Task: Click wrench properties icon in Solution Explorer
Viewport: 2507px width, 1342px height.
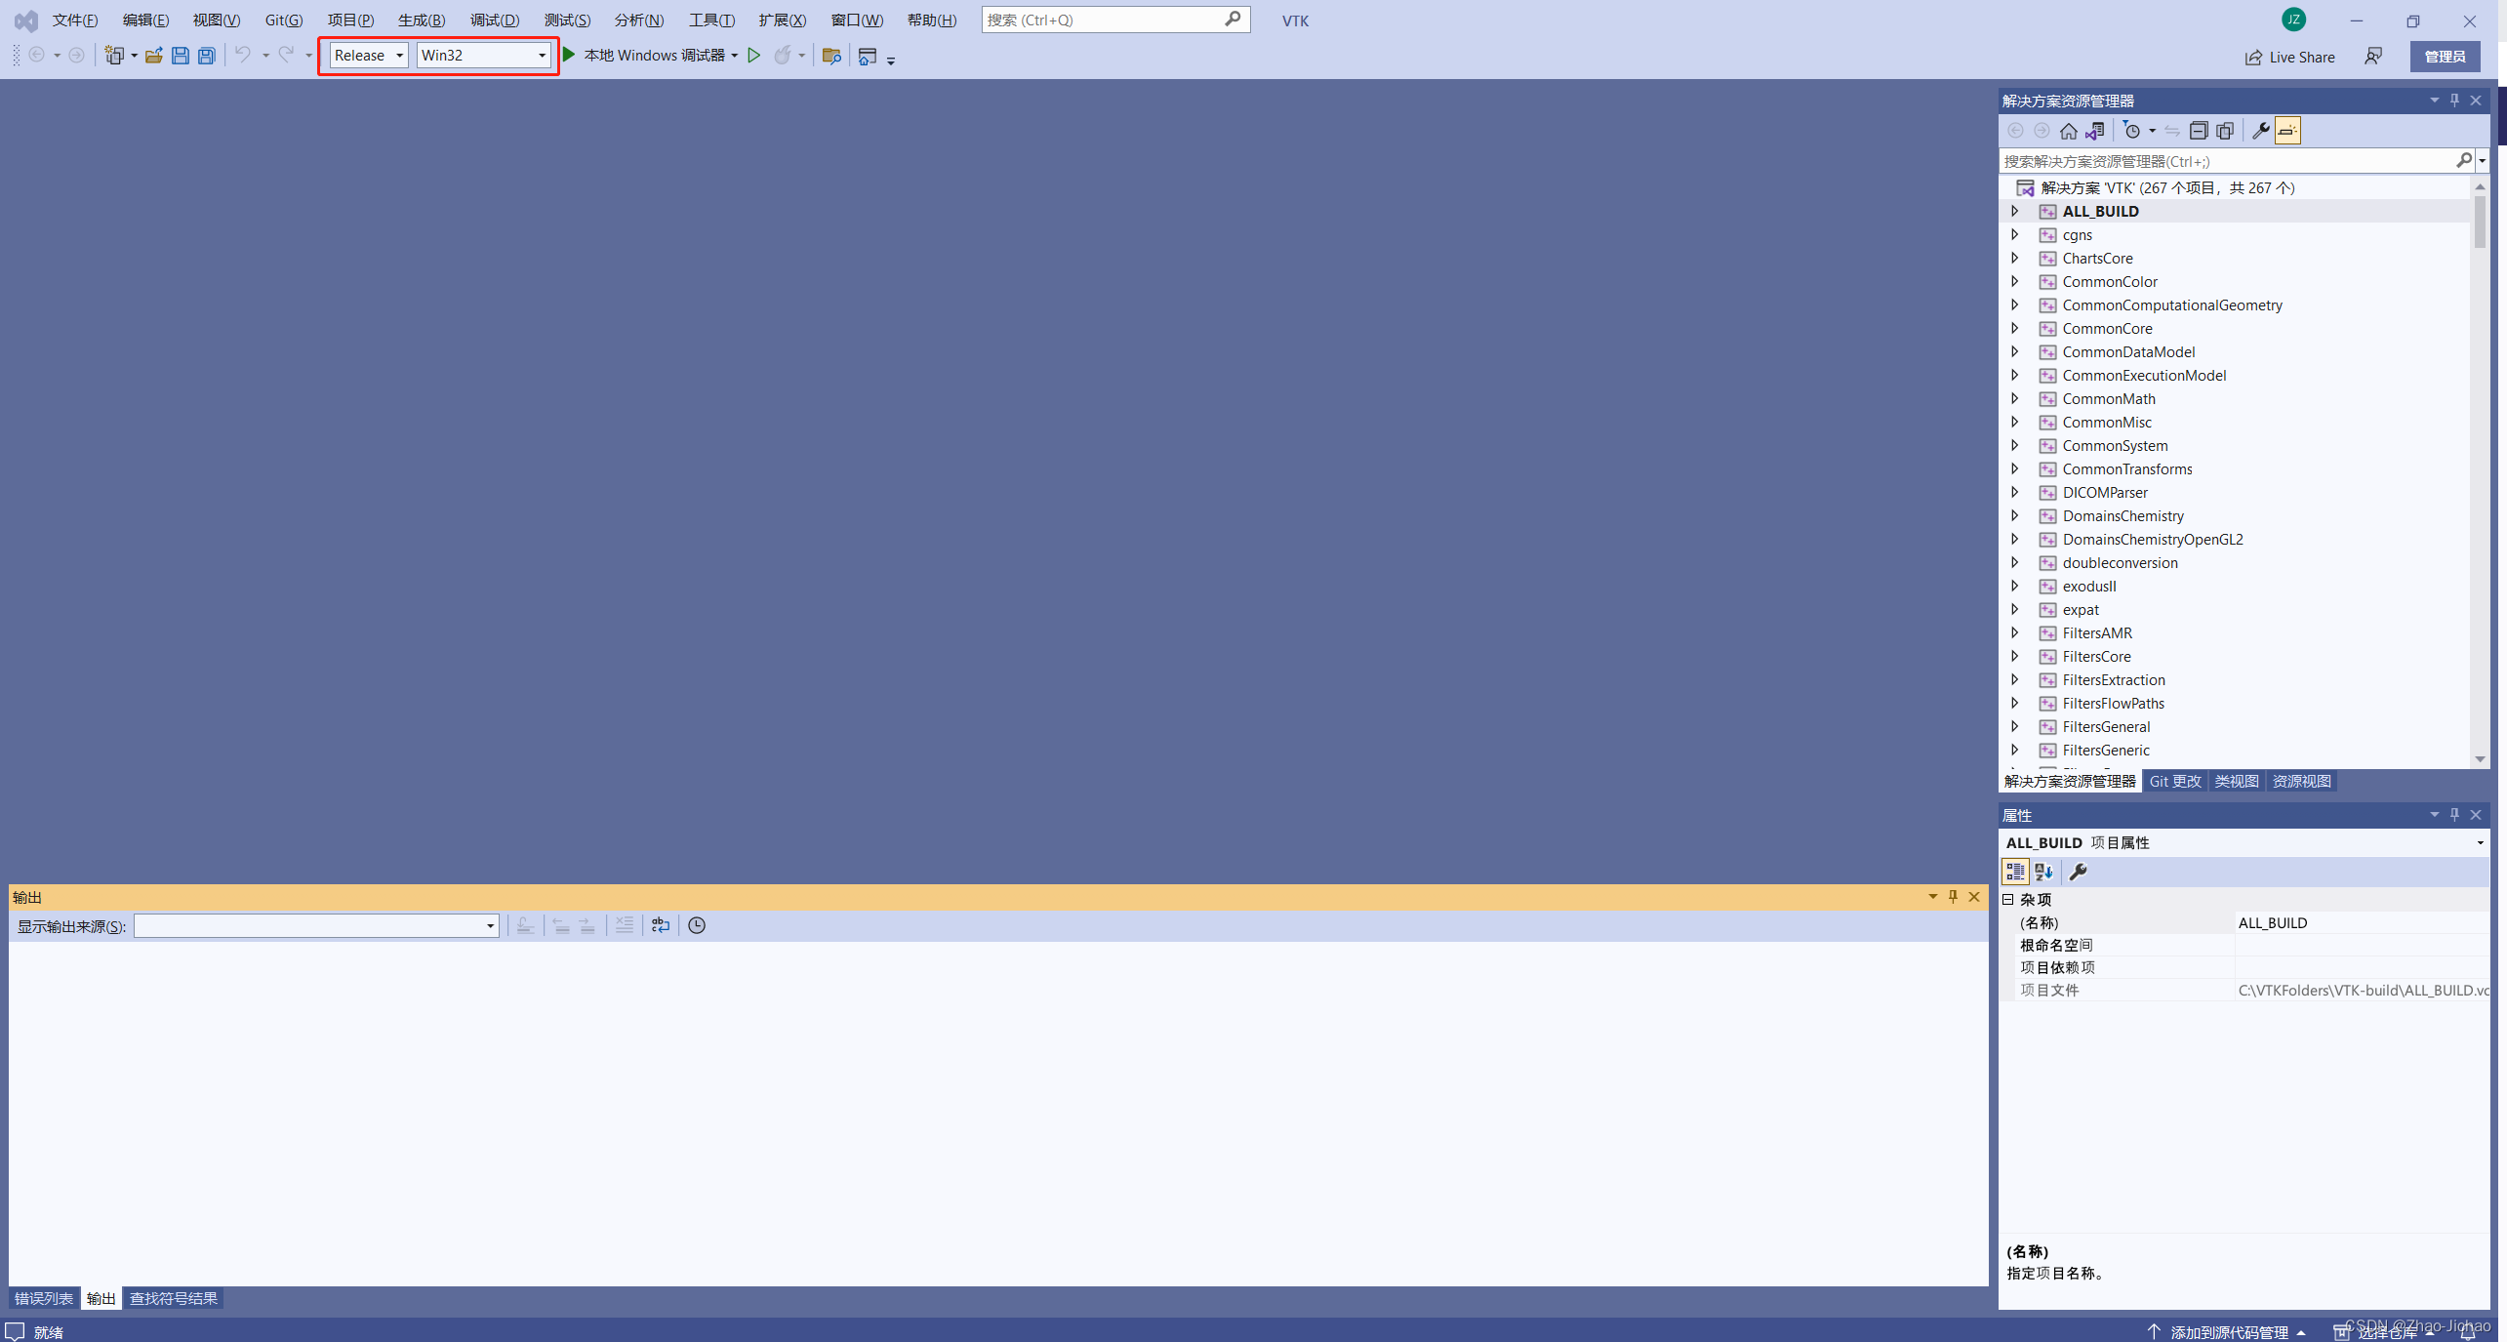Action: click(2260, 131)
